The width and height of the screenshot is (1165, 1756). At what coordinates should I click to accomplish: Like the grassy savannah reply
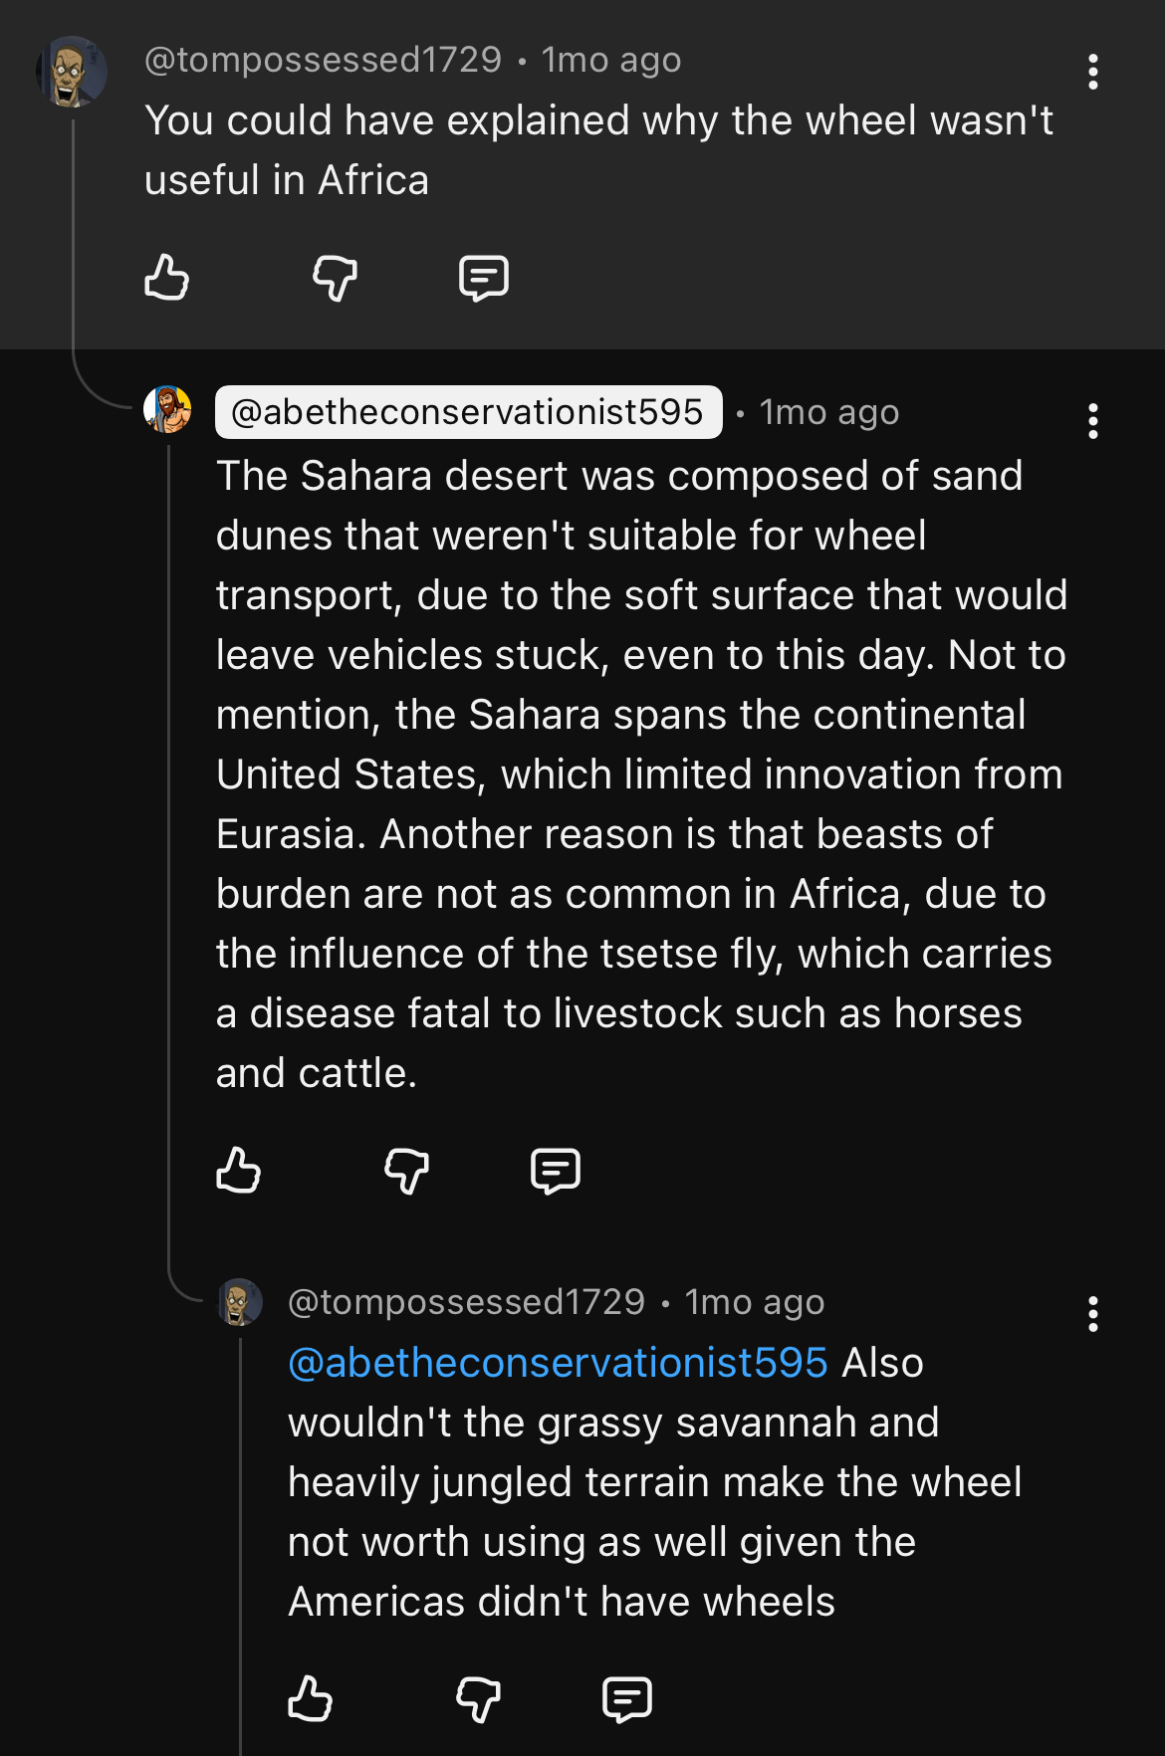310,1698
